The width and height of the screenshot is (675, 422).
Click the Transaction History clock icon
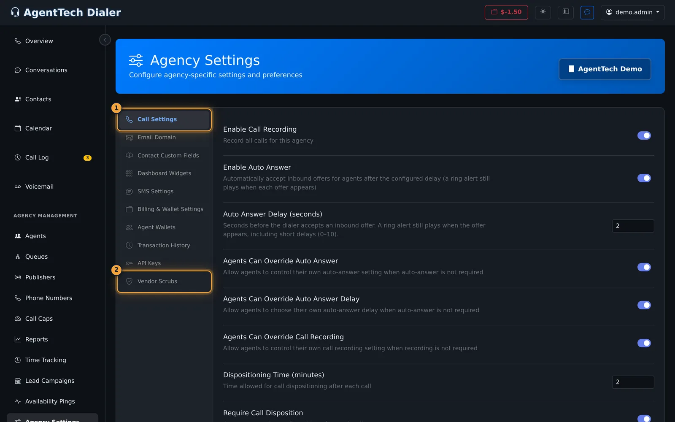[129, 245]
